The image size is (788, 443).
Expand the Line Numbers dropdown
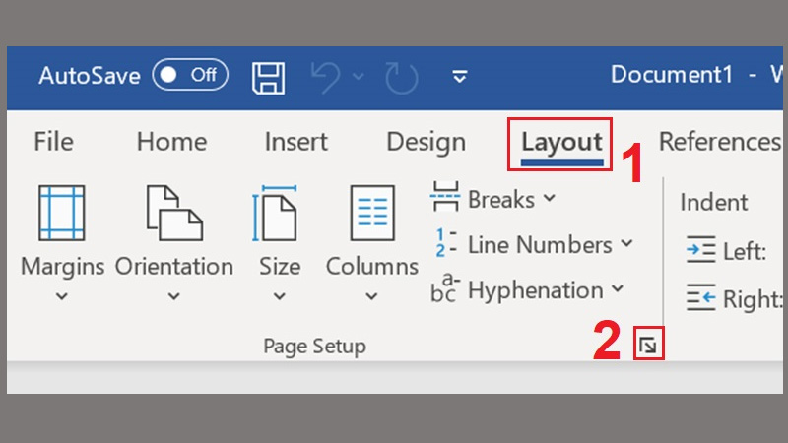[533, 244]
